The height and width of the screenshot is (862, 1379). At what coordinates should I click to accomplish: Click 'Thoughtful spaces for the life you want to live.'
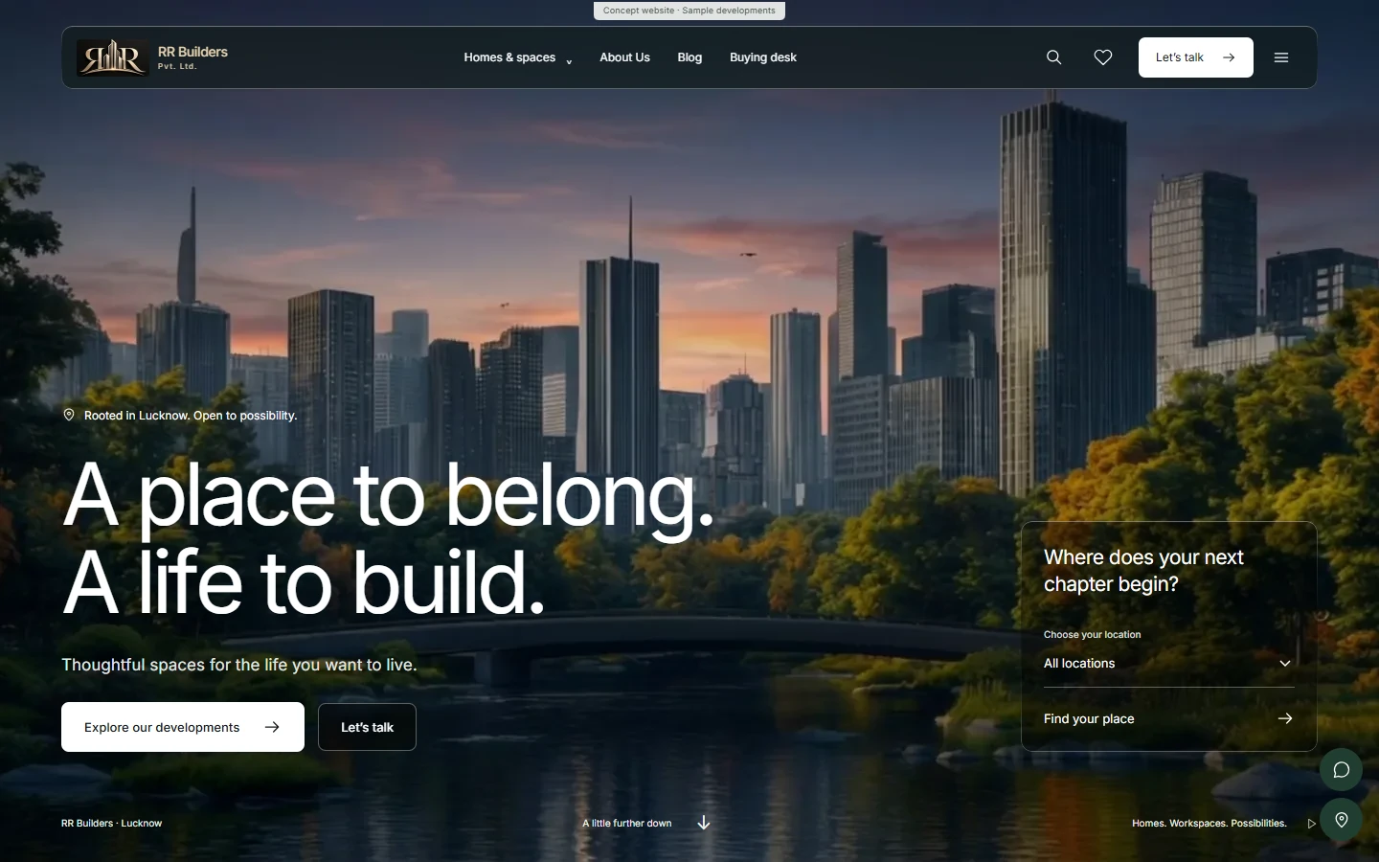pos(239,665)
